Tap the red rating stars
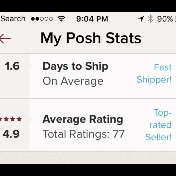 pyautogui.click(x=11, y=119)
